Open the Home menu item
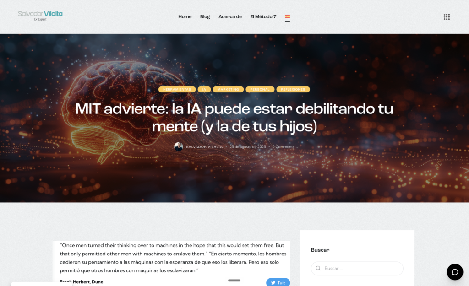 185,17
